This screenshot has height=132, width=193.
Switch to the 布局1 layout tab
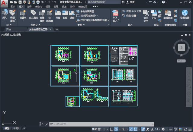[16, 129]
